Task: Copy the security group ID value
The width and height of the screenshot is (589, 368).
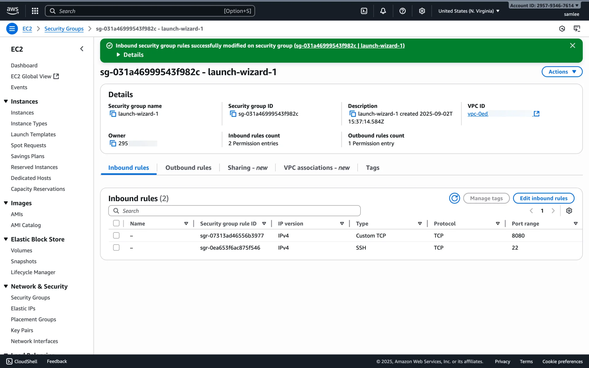Action: click(x=233, y=114)
